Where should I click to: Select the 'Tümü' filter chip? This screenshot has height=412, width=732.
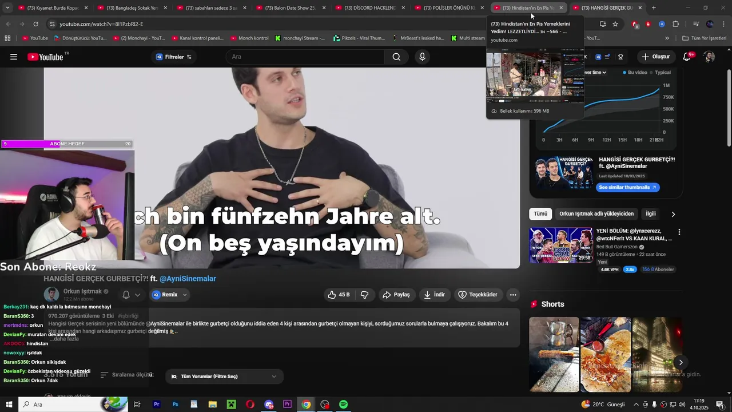coord(540,213)
